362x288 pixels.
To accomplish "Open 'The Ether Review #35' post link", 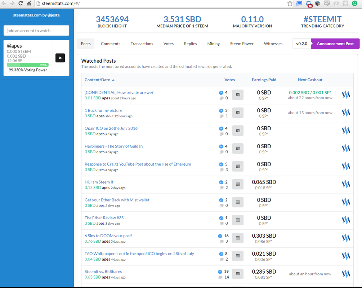I will coord(104,218).
